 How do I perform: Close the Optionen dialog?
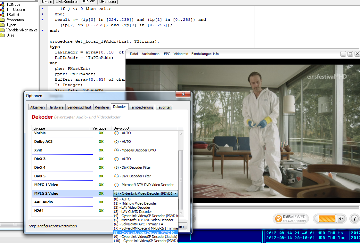(183, 95)
